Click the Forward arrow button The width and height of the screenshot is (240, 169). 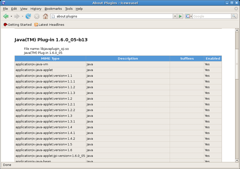point(17,16)
